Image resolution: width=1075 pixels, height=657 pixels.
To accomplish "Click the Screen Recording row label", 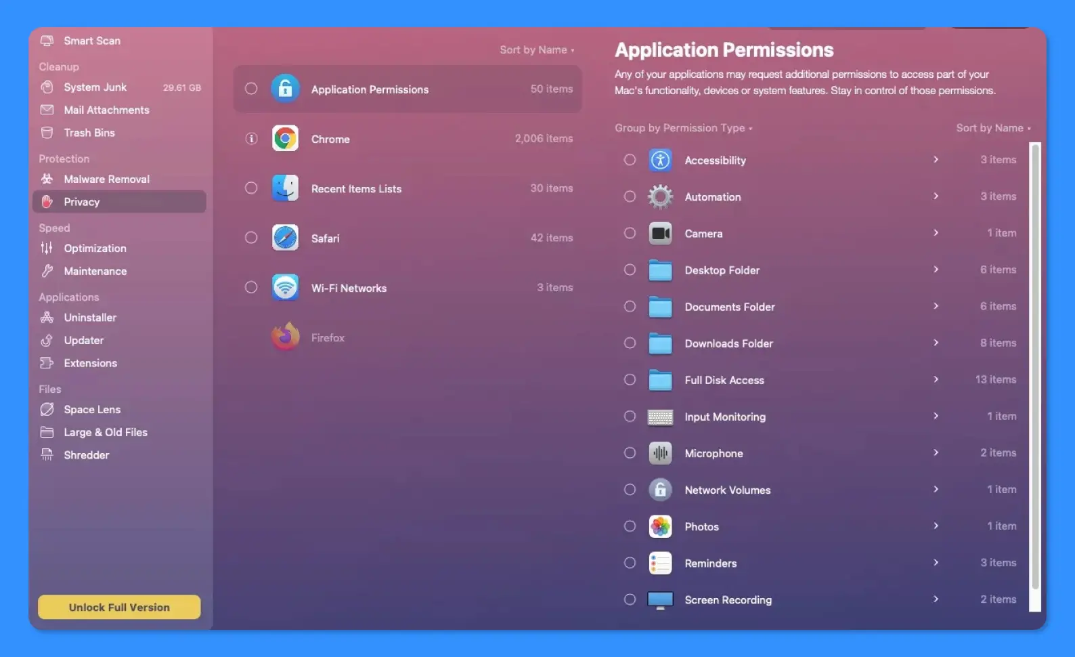I will (x=728, y=600).
